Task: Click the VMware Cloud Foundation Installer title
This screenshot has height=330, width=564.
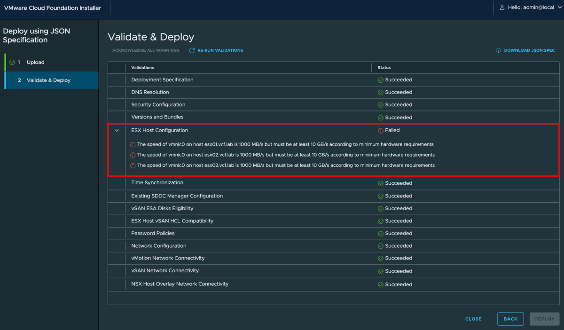Action: [53, 8]
